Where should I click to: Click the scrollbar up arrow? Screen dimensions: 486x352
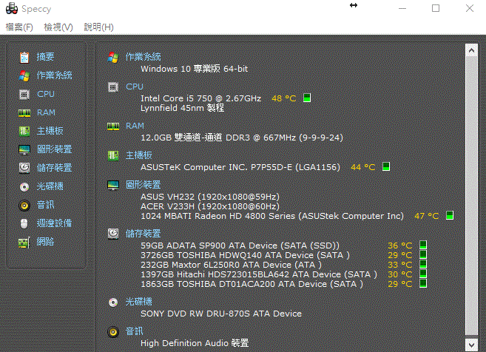coord(471,50)
